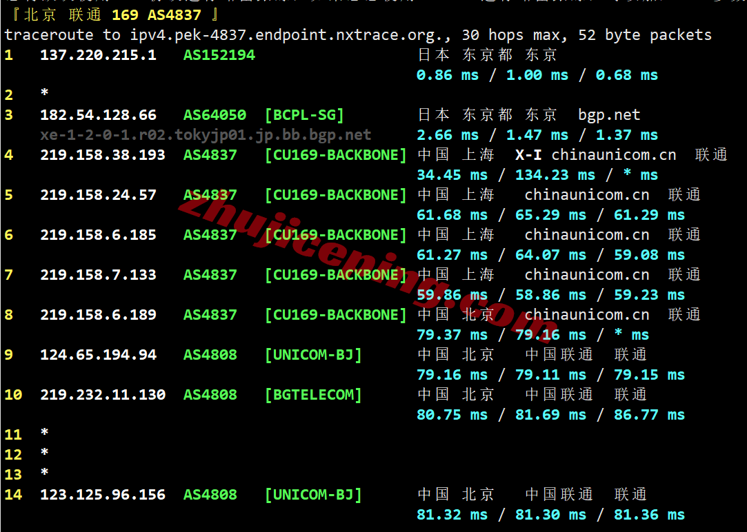The width and height of the screenshot is (747, 532).
Task: Click the AS152194 label on hop 1
Action: click(x=219, y=55)
